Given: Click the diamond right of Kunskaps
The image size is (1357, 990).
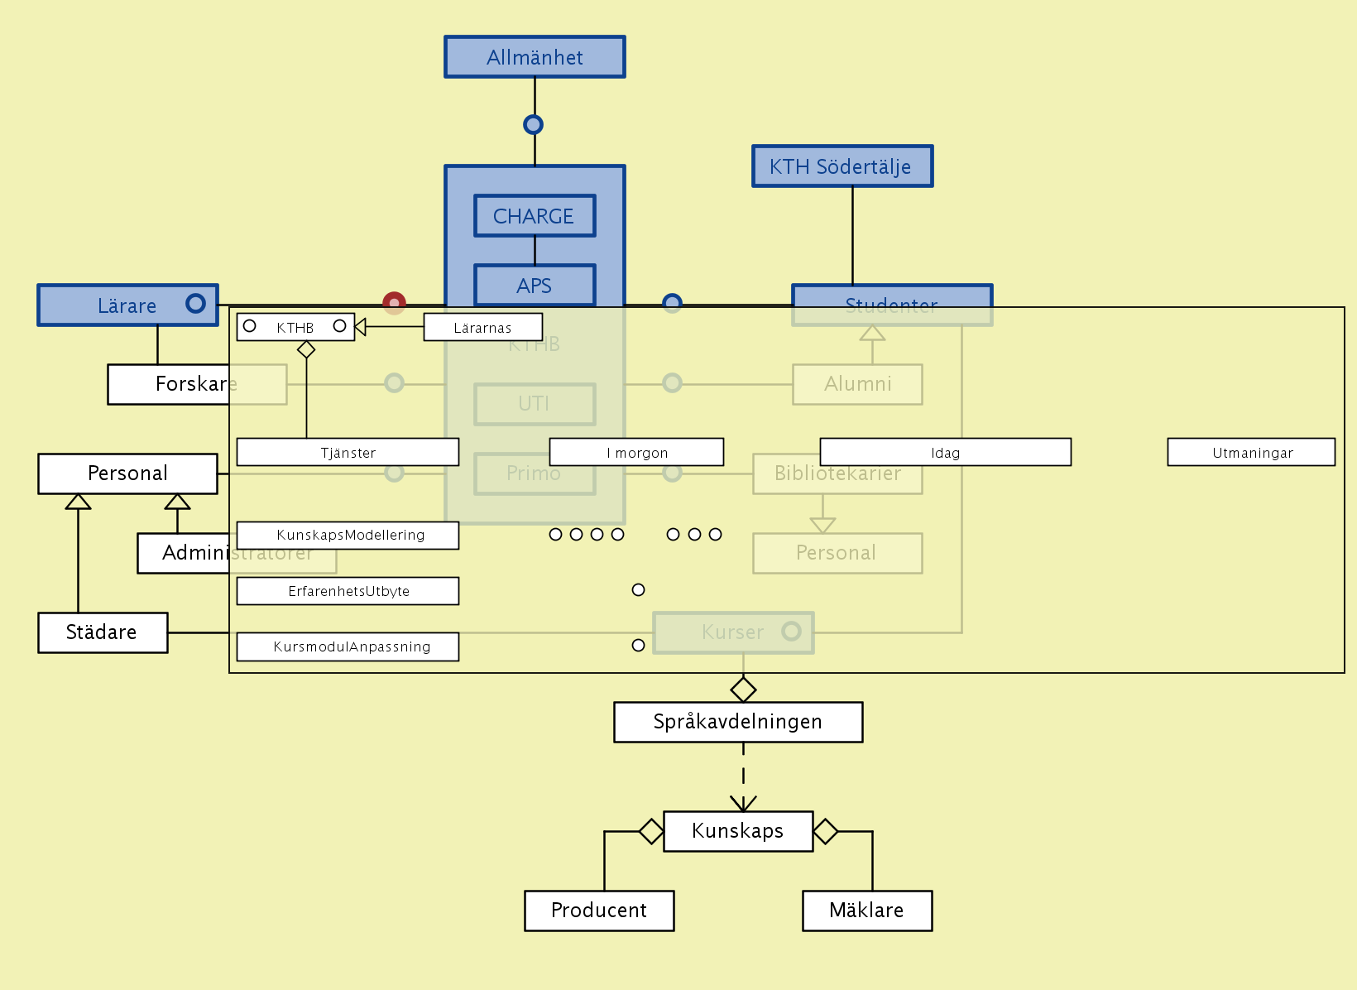Looking at the screenshot, I should [826, 831].
